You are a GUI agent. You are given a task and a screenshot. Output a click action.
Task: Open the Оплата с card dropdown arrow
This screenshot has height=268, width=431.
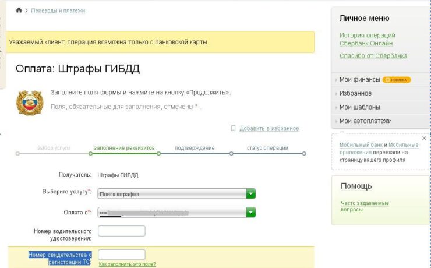pos(250,213)
